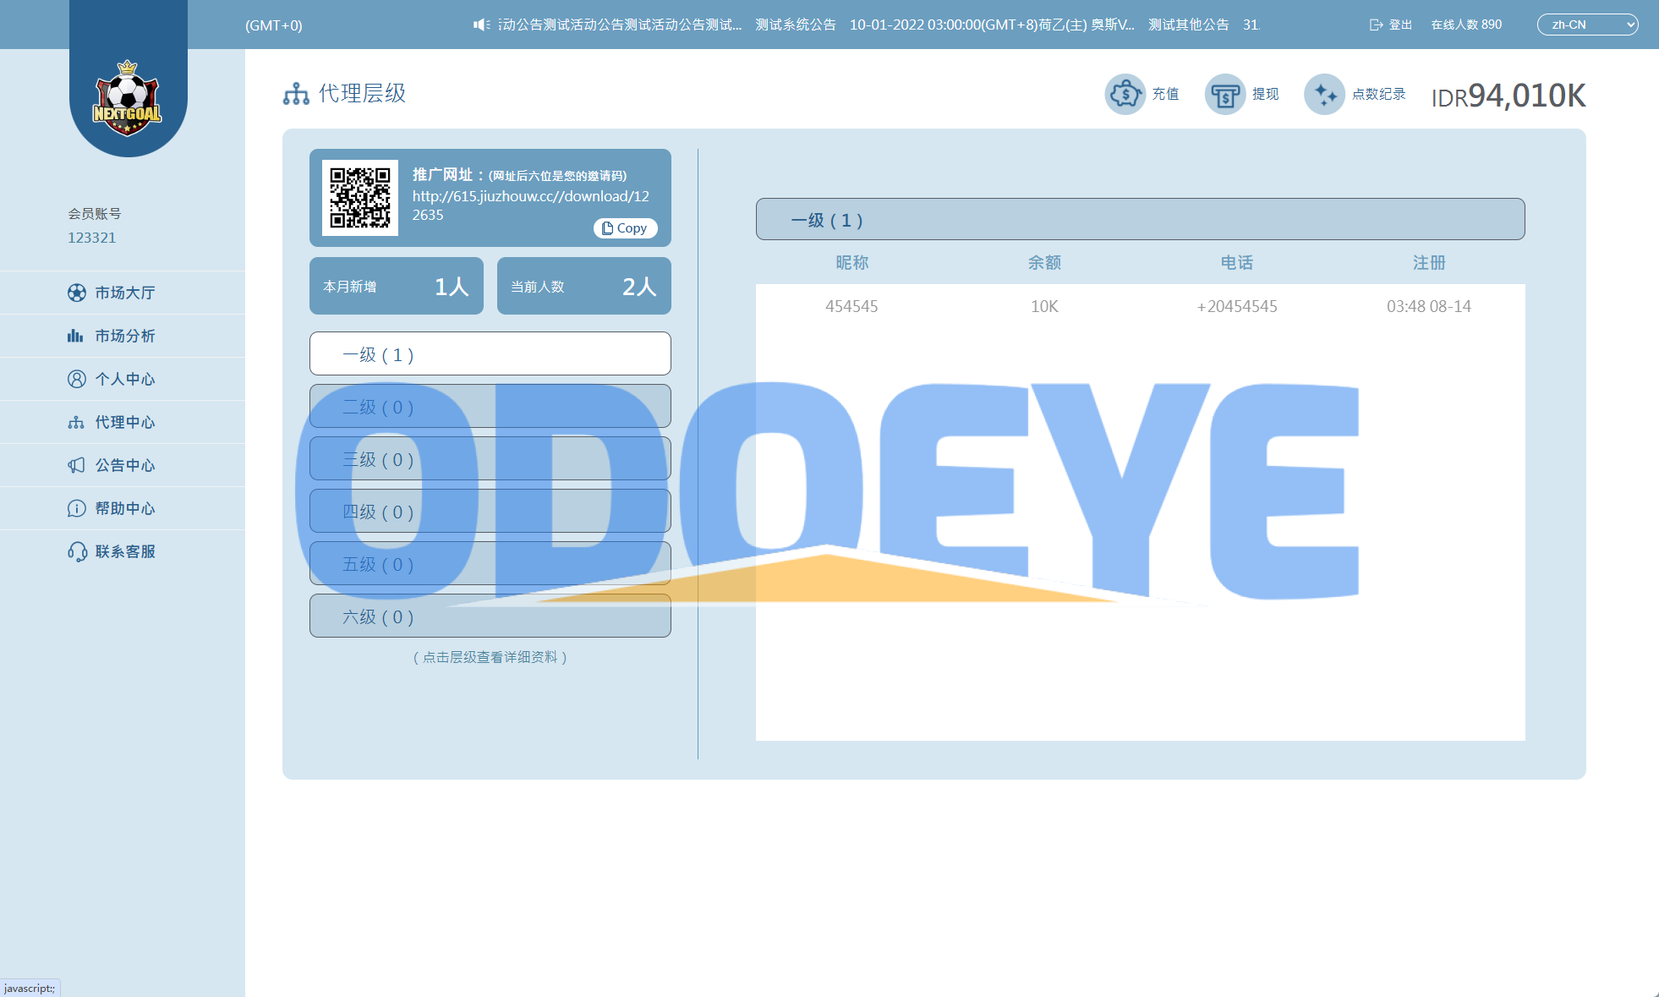1659x997 pixels.
Task: Open the zh-CN language dropdown
Action: point(1586,25)
